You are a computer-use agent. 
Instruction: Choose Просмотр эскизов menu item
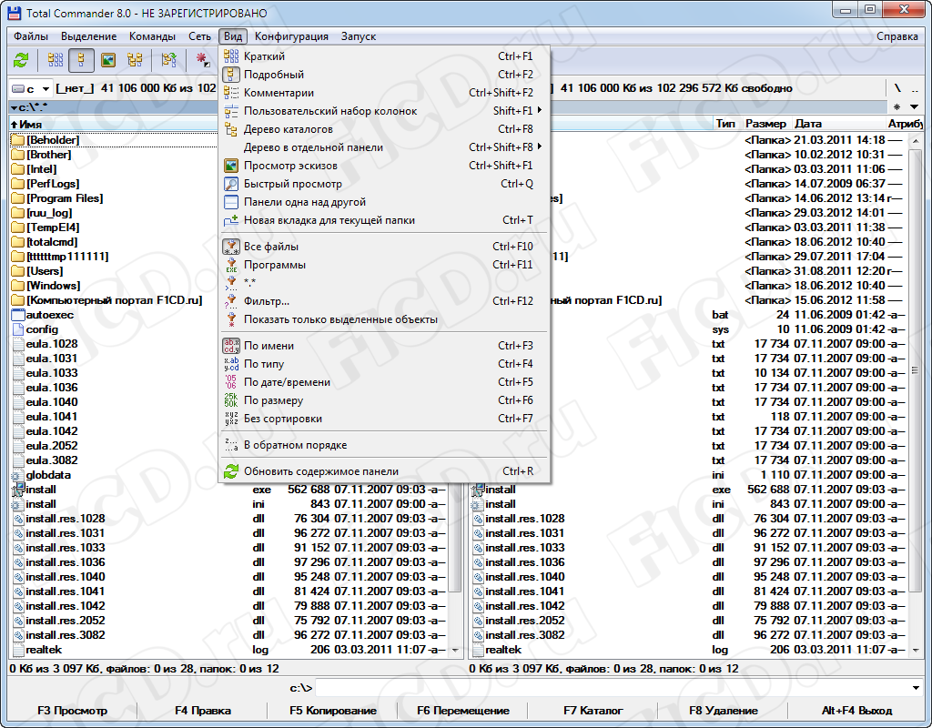(x=384, y=166)
